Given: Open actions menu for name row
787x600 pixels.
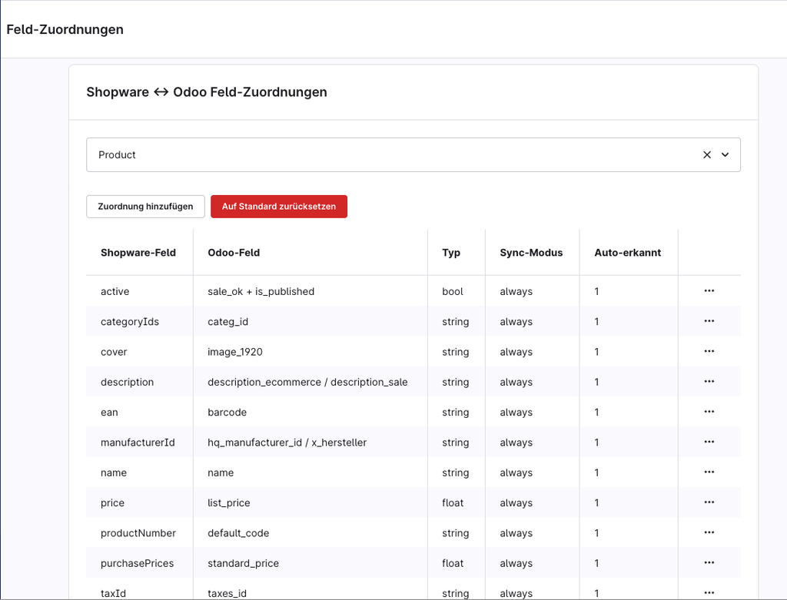Looking at the screenshot, I should 709,472.
